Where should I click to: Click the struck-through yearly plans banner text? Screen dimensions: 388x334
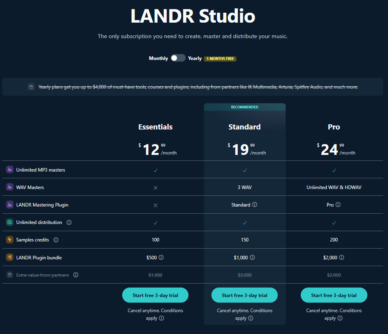click(198, 87)
